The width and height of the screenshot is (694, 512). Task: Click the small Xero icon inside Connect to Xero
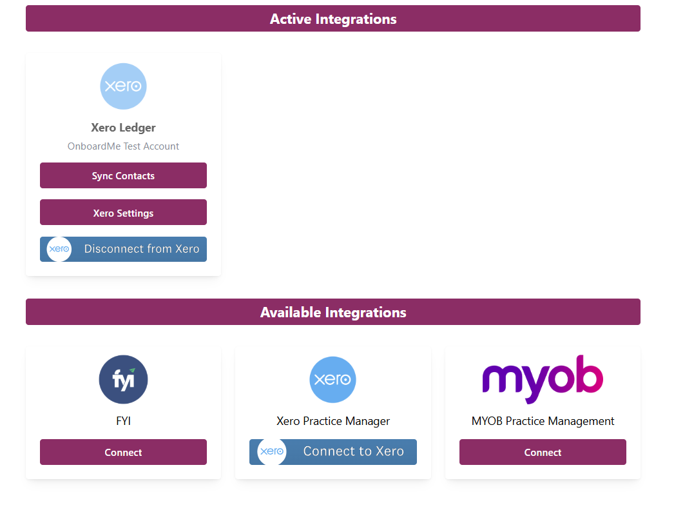[x=271, y=452]
